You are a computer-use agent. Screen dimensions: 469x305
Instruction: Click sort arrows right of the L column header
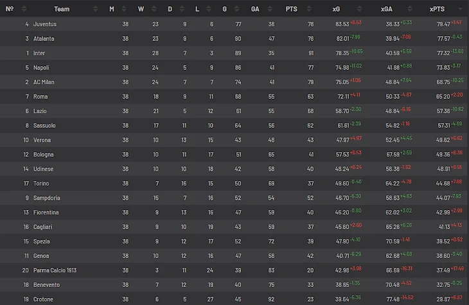[213, 9]
